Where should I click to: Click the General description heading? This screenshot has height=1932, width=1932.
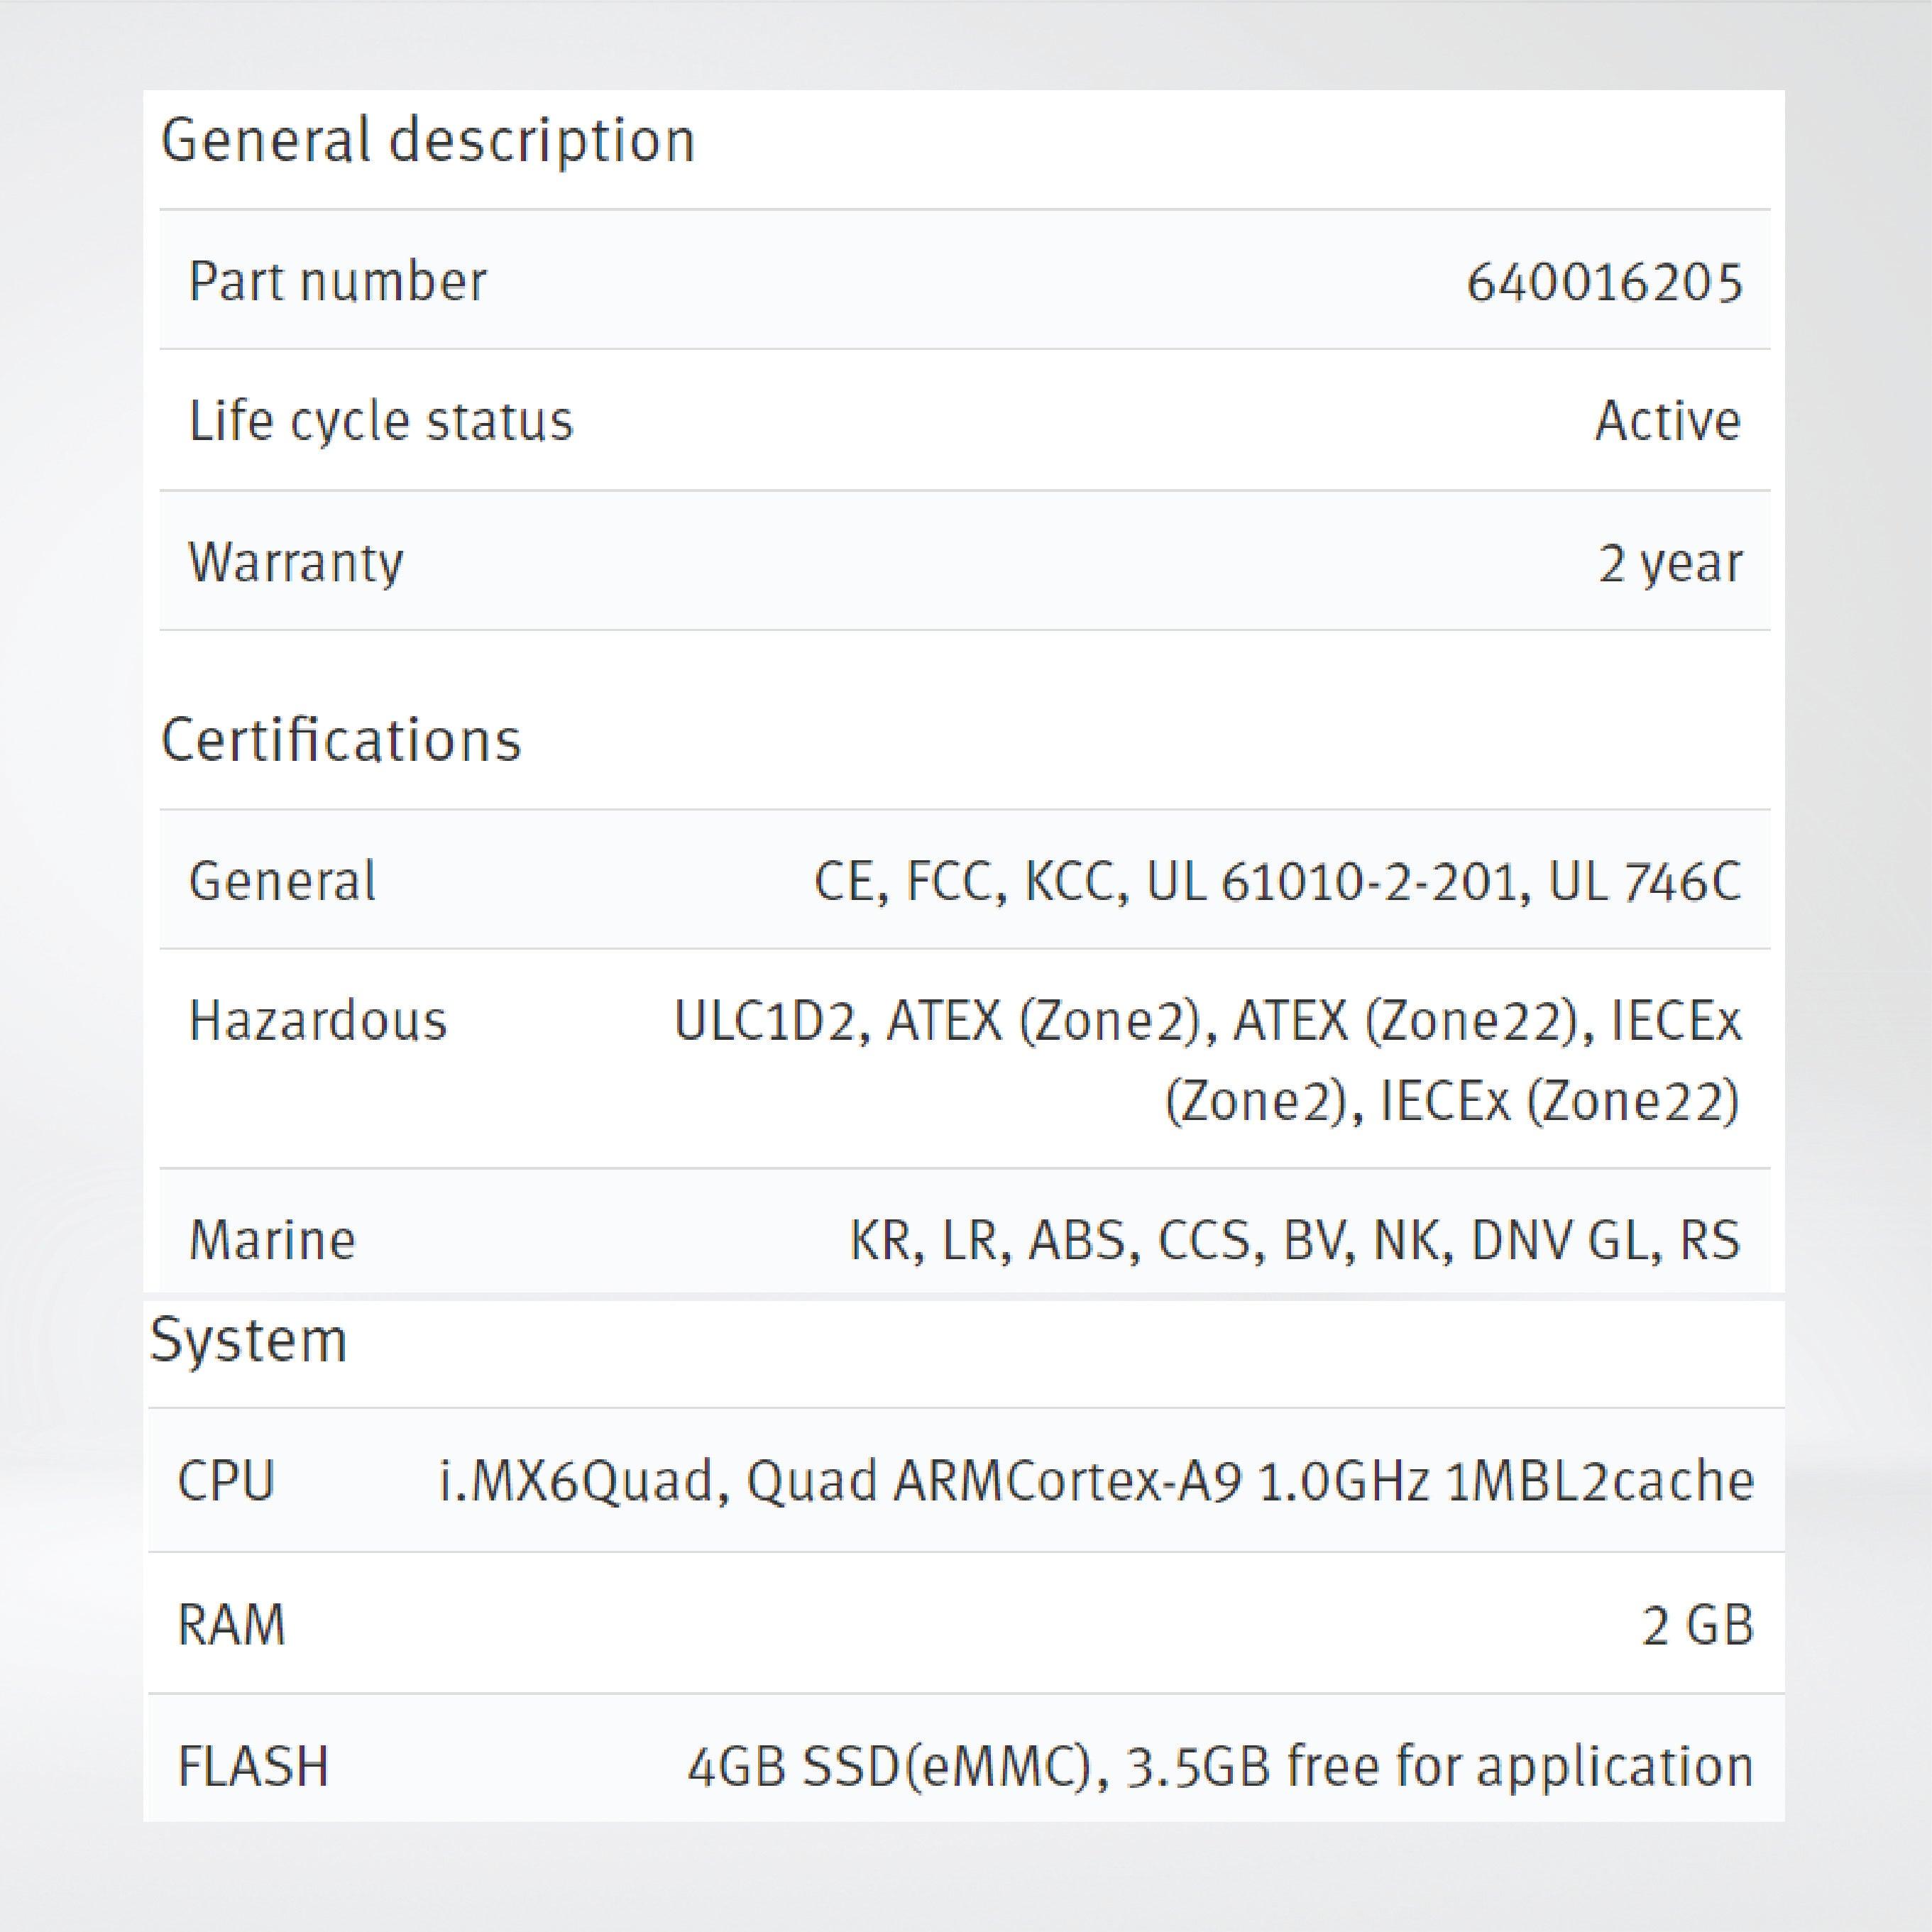pos(427,141)
